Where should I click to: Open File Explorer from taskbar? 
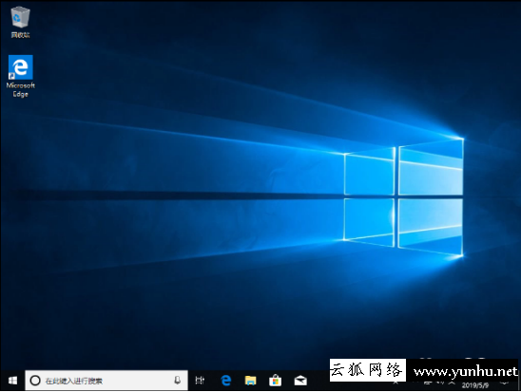point(251,381)
